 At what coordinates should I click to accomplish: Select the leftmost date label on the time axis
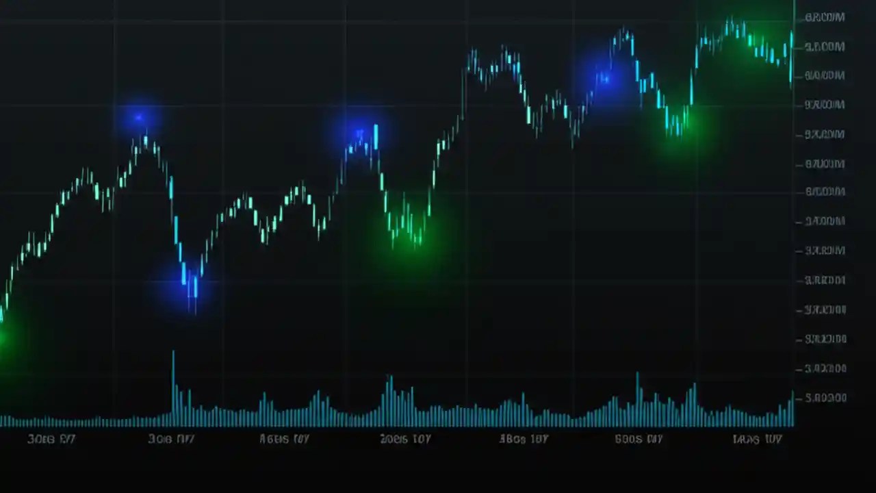pos(51,439)
